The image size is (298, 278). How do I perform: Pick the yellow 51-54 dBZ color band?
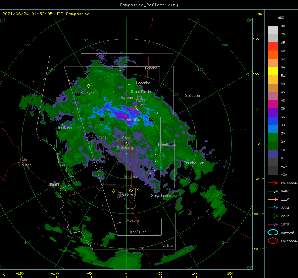[273, 71]
